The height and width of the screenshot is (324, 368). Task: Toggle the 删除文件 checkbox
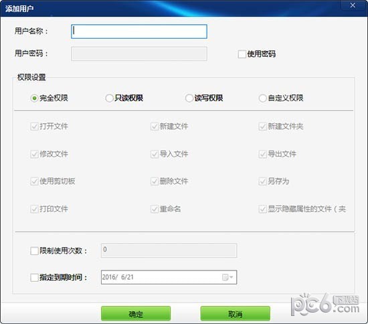pos(155,181)
